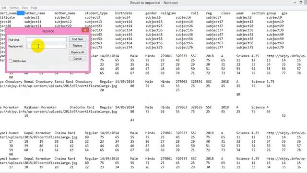Click the Rajkumar Kormokar name text
Image resolution: width=307 pixels, height=173 pixels.
tap(40, 107)
